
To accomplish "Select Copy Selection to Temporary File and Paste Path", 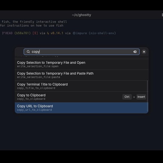I will pyautogui.click(x=81, y=75).
